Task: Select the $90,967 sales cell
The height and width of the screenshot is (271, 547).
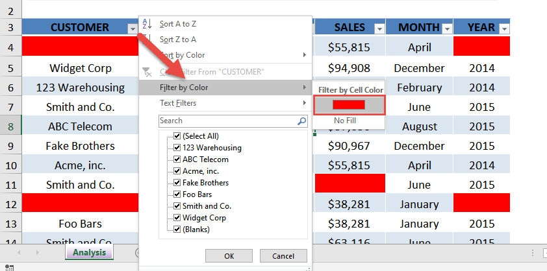Action: (349, 146)
